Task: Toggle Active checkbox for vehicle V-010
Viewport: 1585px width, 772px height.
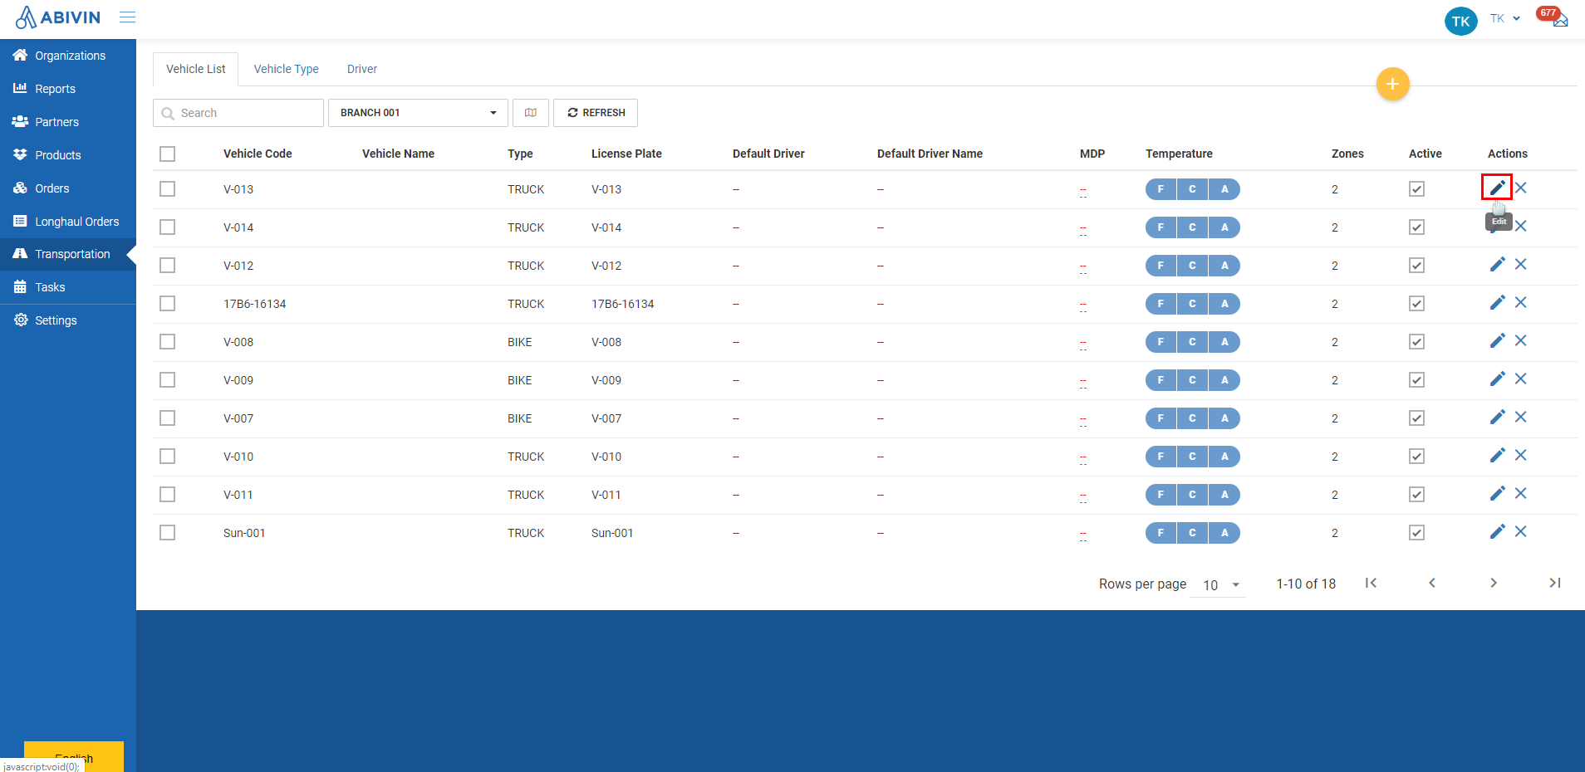Action: pyautogui.click(x=1417, y=457)
